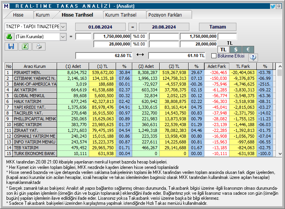The image size is (285, 209).
Task: Open the Hisse tab
Action: (x=18, y=15)
